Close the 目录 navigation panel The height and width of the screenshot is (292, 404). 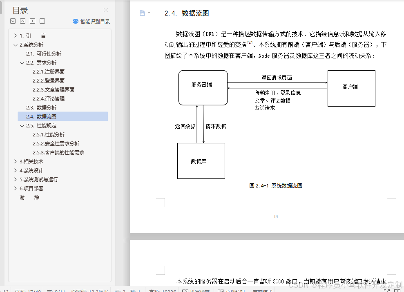pos(105,10)
